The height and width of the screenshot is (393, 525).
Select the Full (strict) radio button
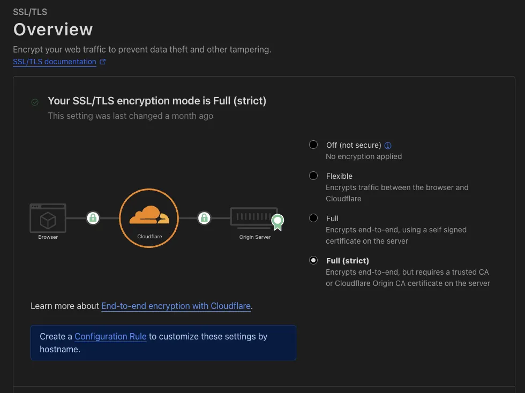313,260
